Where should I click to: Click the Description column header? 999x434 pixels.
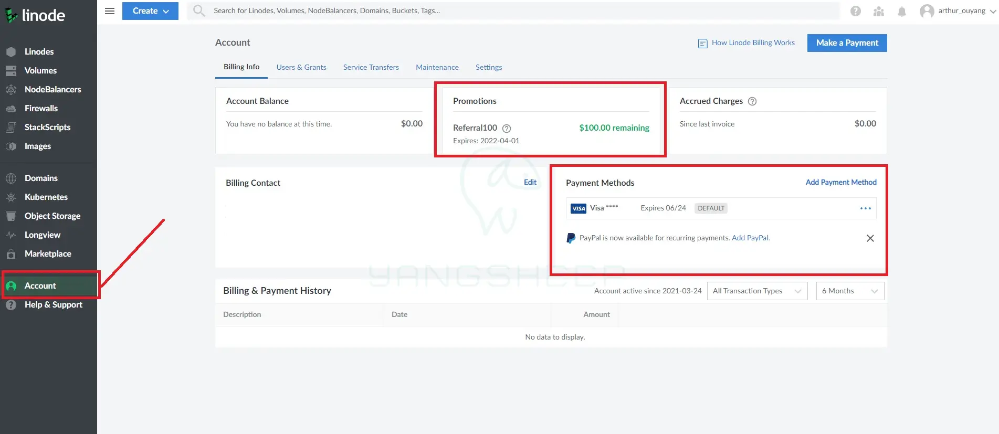[x=242, y=314]
